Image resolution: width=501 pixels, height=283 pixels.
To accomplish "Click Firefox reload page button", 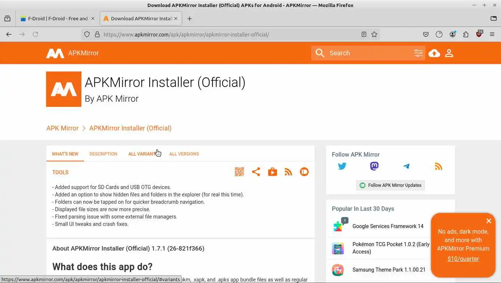I will click(x=35, y=34).
